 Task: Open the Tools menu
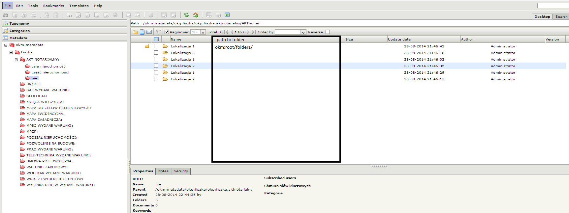click(x=33, y=6)
